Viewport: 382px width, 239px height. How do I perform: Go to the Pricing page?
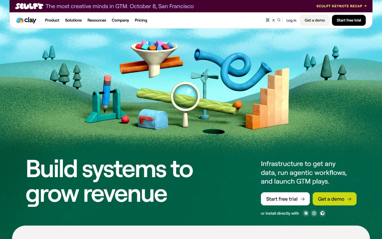coord(141,20)
